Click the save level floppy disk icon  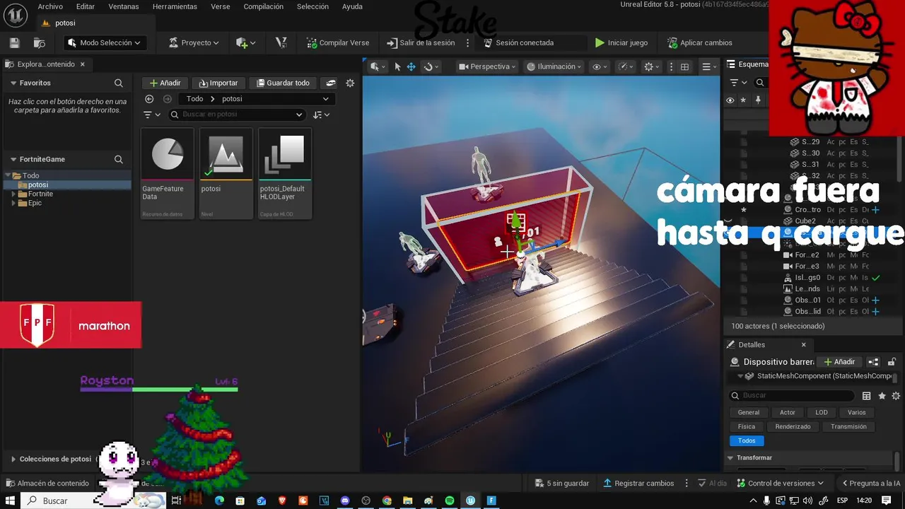14,43
